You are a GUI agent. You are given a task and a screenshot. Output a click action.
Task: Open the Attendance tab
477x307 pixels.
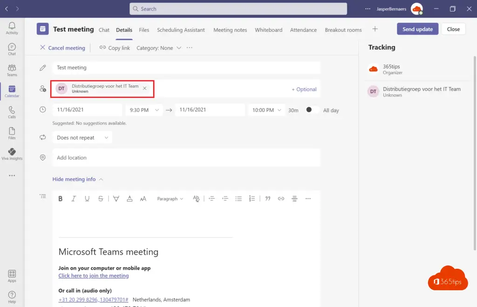click(x=303, y=30)
